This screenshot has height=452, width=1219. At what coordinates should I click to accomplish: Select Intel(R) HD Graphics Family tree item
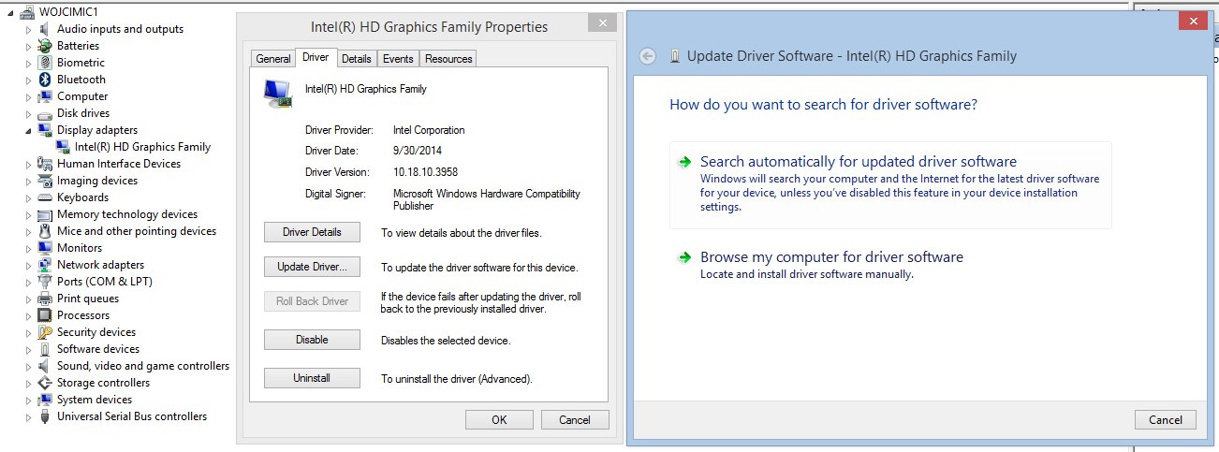[x=142, y=147]
